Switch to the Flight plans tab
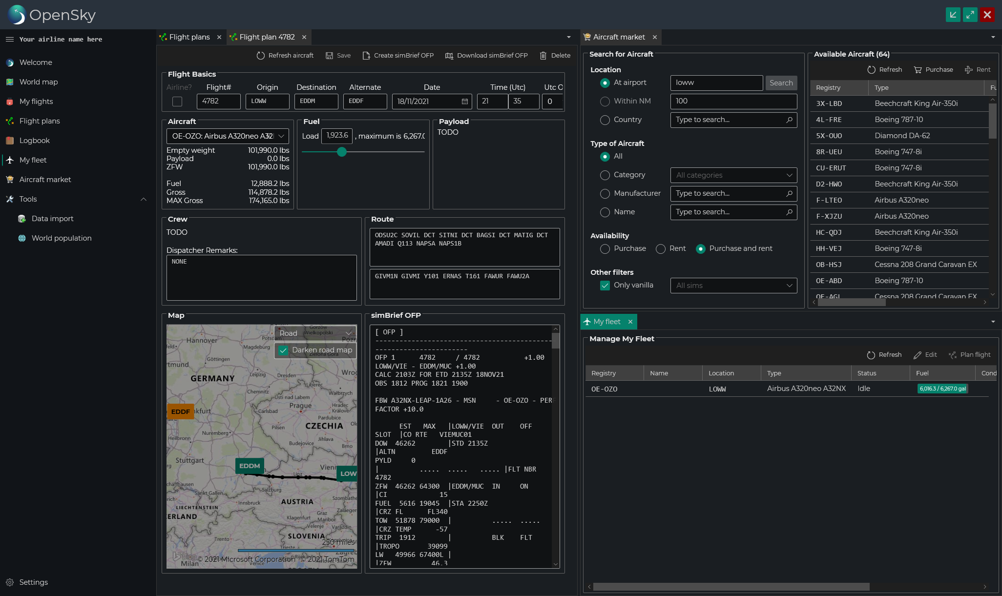The width and height of the screenshot is (1002, 596). pos(189,37)
